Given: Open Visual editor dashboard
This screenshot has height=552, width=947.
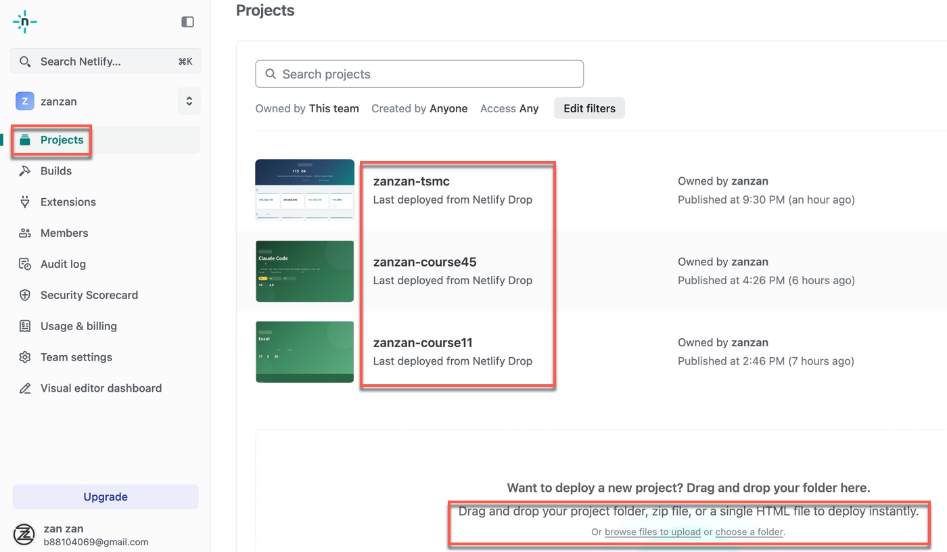Looking at the screenshot, I should (x=105, y=388).
